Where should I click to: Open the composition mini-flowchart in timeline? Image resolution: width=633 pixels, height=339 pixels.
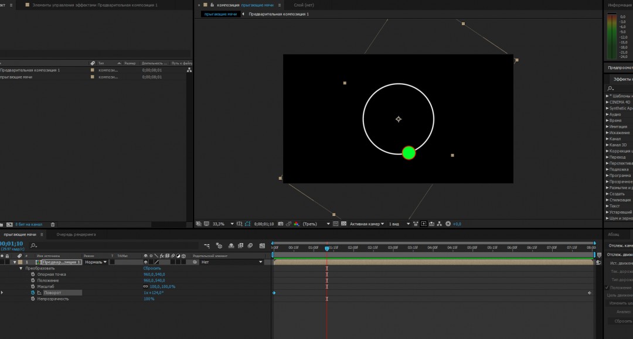(207, 245)
